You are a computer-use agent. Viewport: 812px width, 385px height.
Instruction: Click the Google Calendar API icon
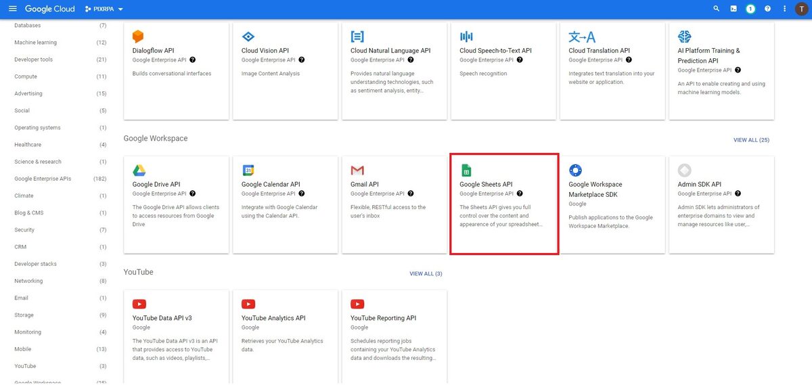(x=248, y=170)
